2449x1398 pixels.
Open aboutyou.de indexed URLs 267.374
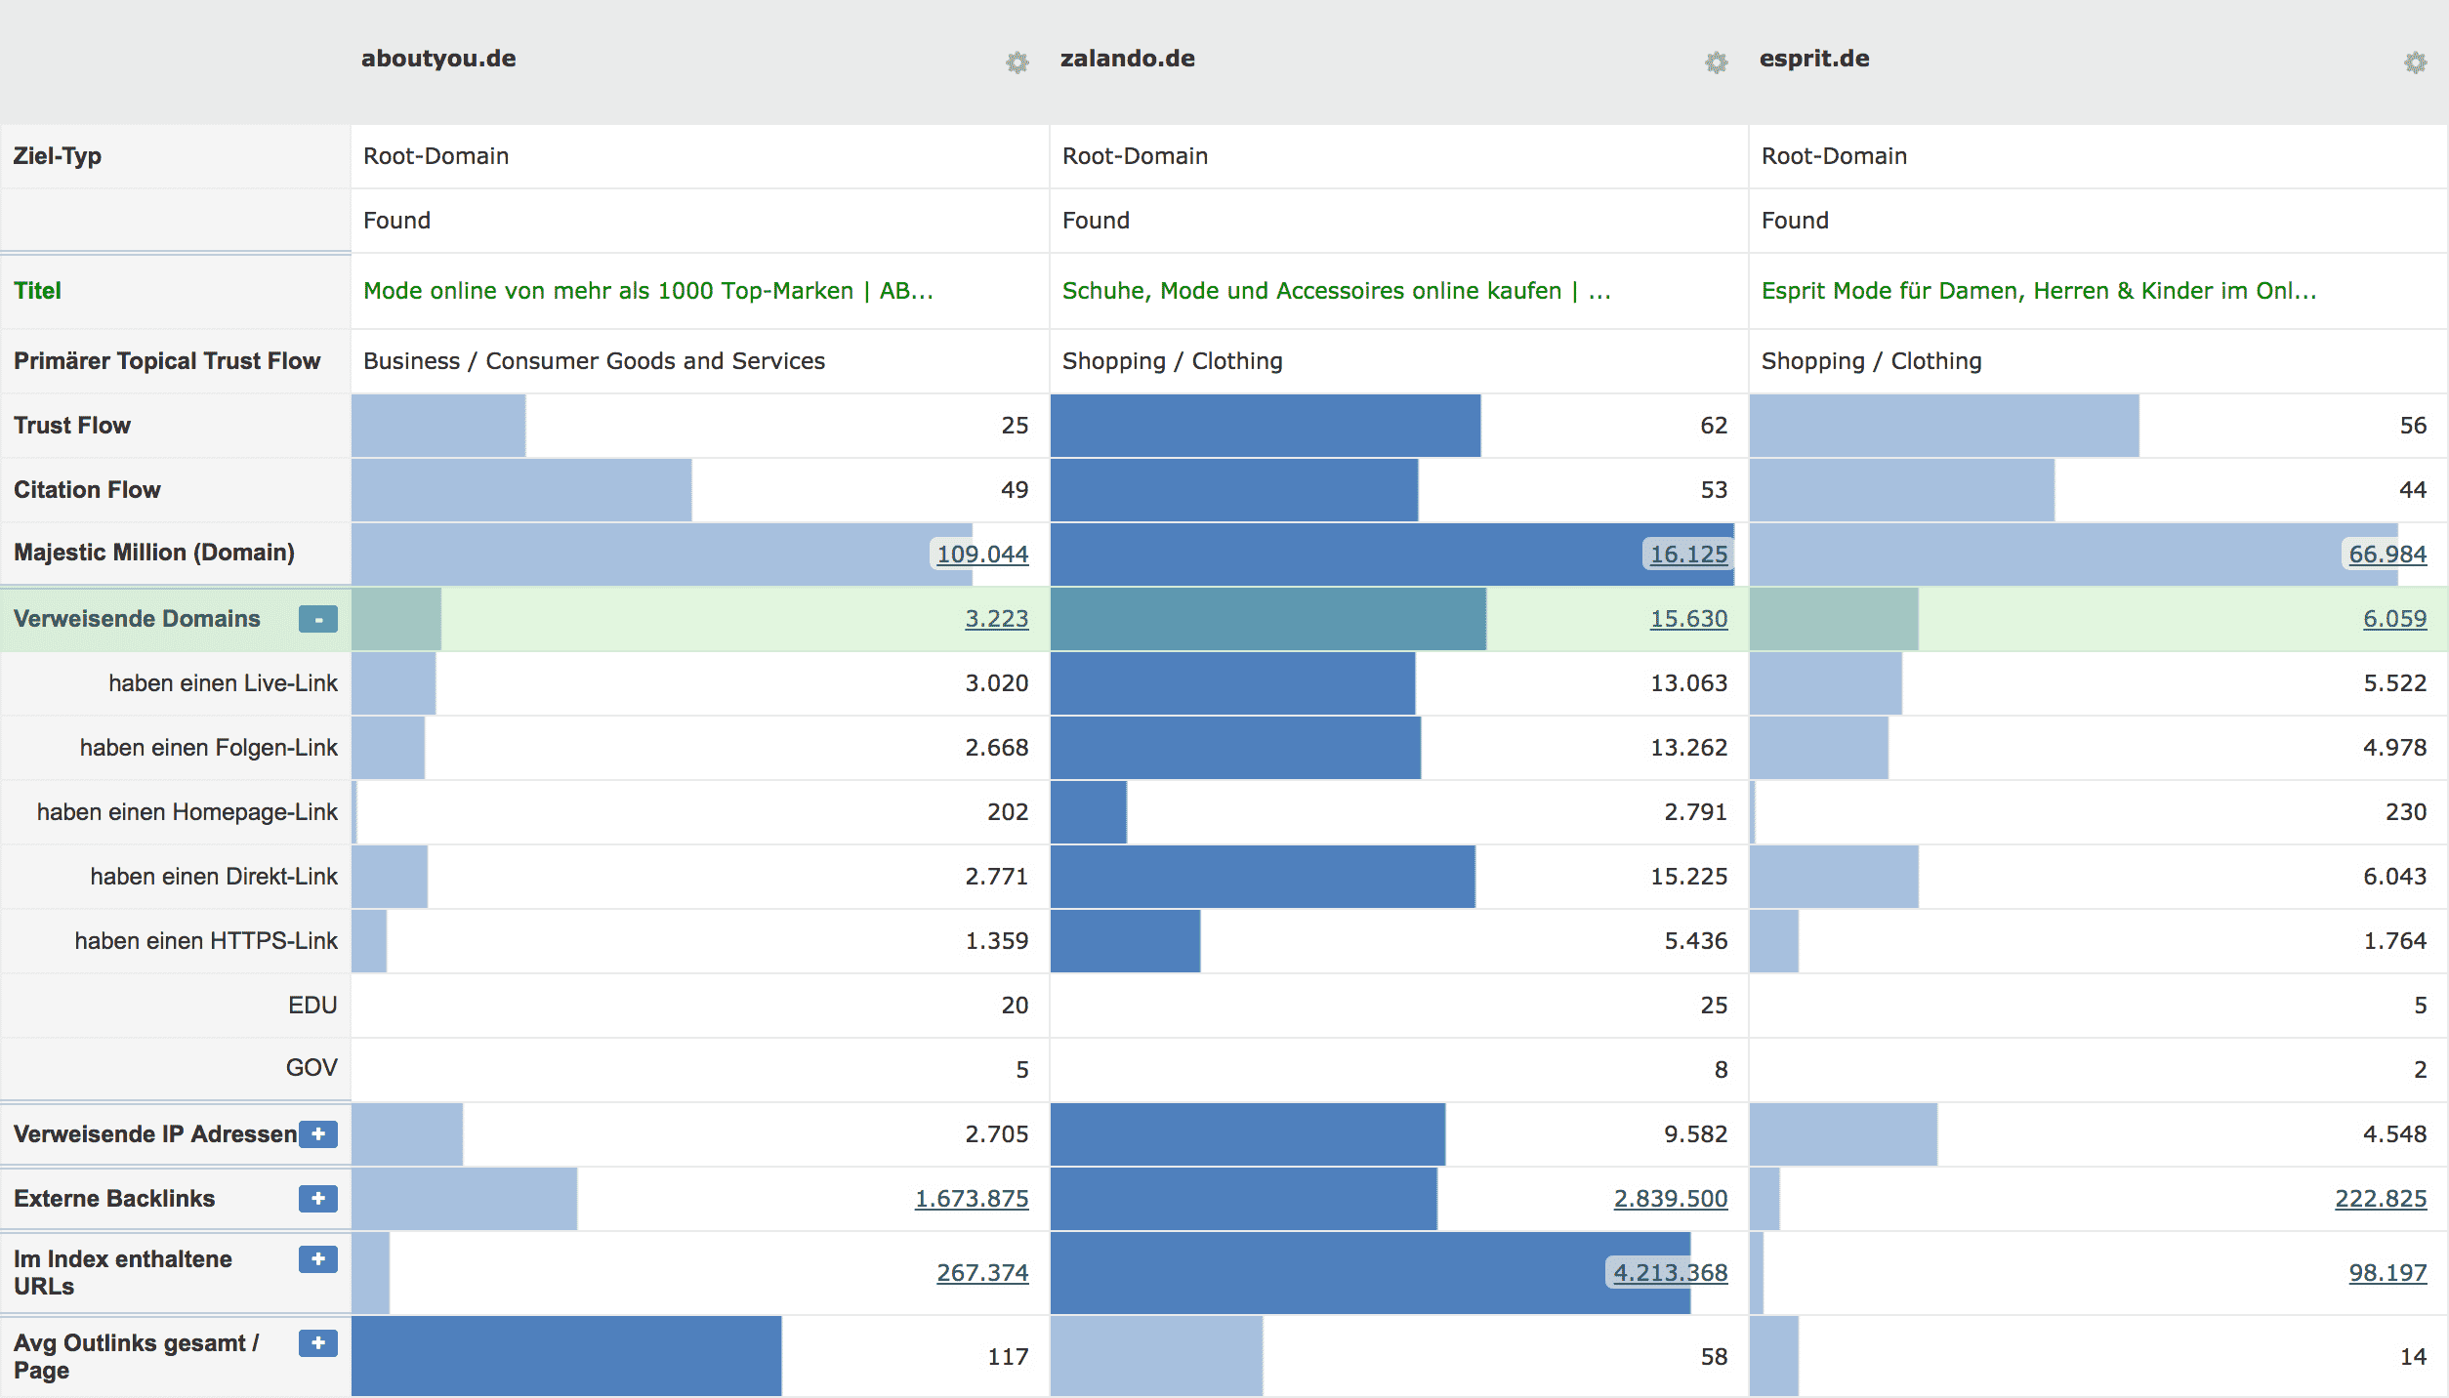click(982, 1272)
